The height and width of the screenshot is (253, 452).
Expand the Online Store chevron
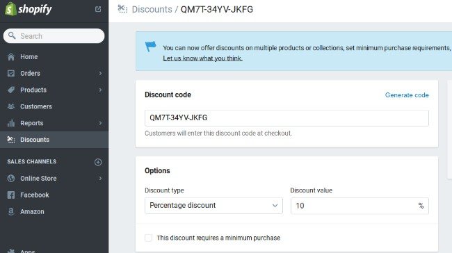click(100, 179)
